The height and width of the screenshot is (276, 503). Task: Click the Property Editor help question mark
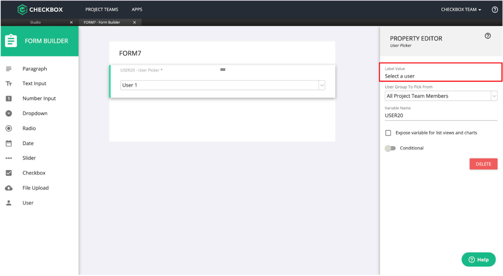(x=488, y=36)
